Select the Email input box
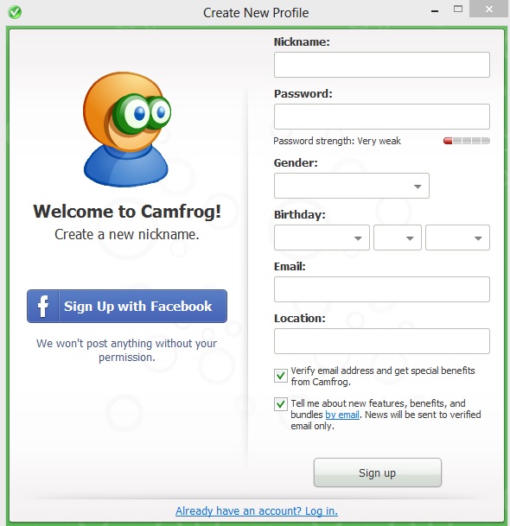Viewport: 510px width, 526px height. coord(382,289)
